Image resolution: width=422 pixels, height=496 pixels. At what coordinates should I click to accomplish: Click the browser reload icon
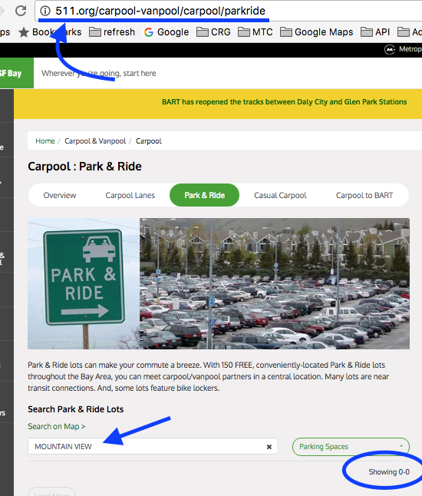21,11
